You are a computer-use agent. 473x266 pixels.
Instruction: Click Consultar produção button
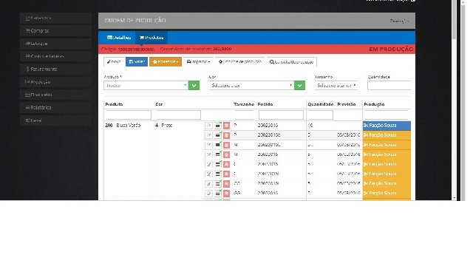(x=291, y=62)
